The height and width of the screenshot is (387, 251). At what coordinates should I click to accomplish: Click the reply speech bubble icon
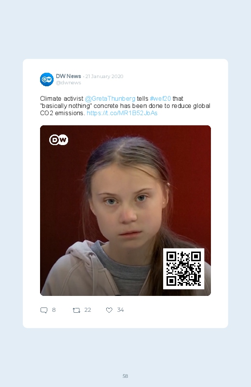point(44,310)
